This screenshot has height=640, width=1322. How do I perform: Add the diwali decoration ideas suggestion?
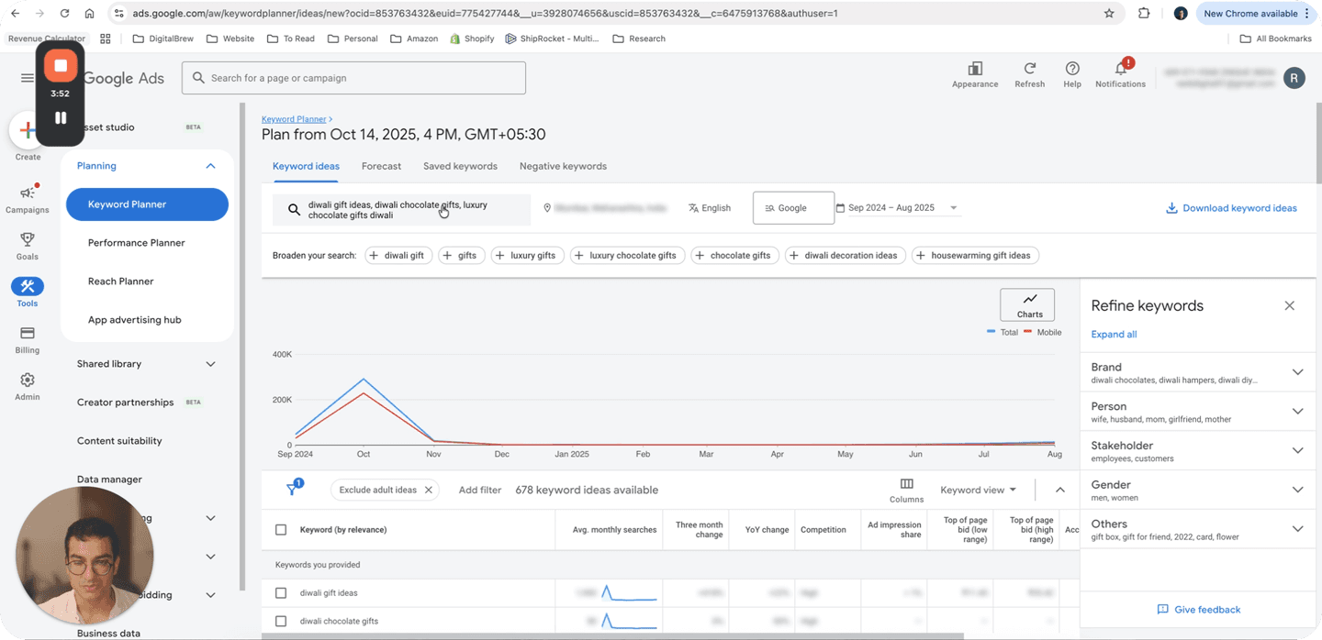coord(846,256)
